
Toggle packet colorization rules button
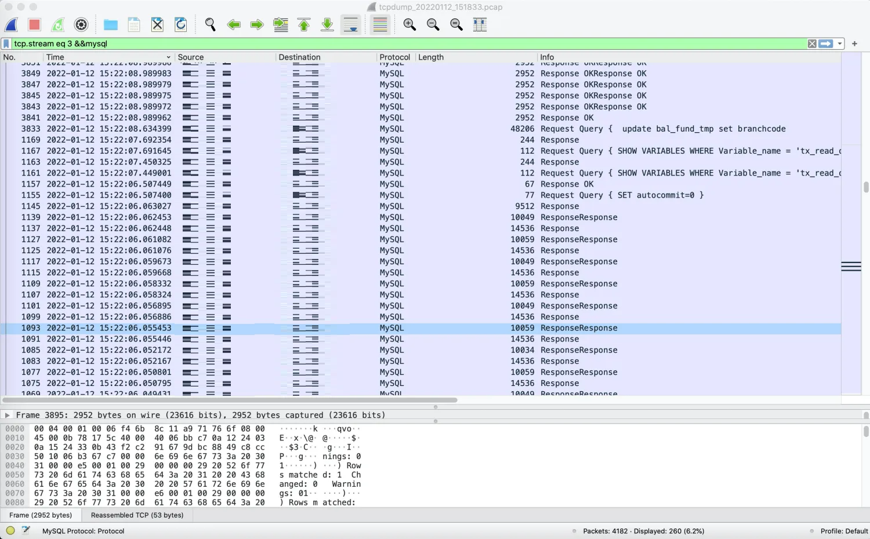(x=380, y=24)
